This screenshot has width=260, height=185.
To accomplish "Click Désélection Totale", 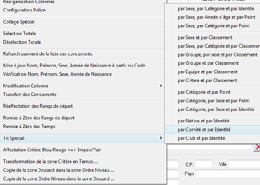I will [x=22, y=42].
